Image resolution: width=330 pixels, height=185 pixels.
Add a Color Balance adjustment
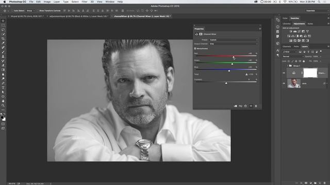coord(293,36)
